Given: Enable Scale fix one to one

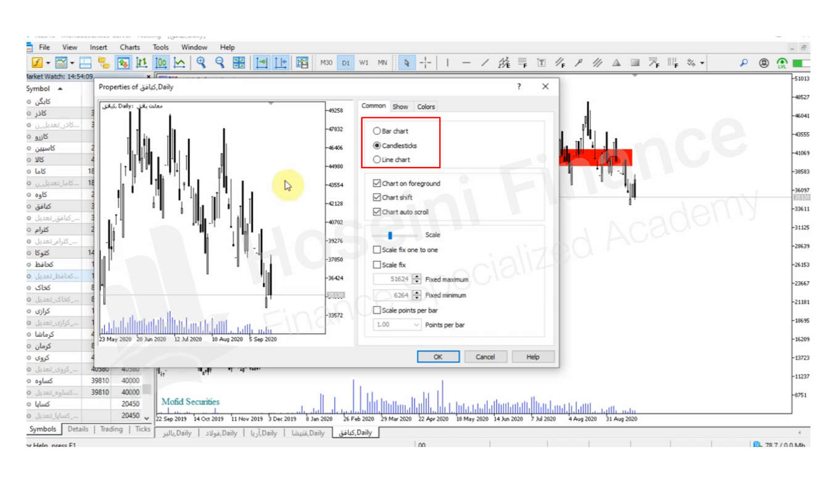Looking at the screenshot, I should pyautogui.click(x=377, y=250).
